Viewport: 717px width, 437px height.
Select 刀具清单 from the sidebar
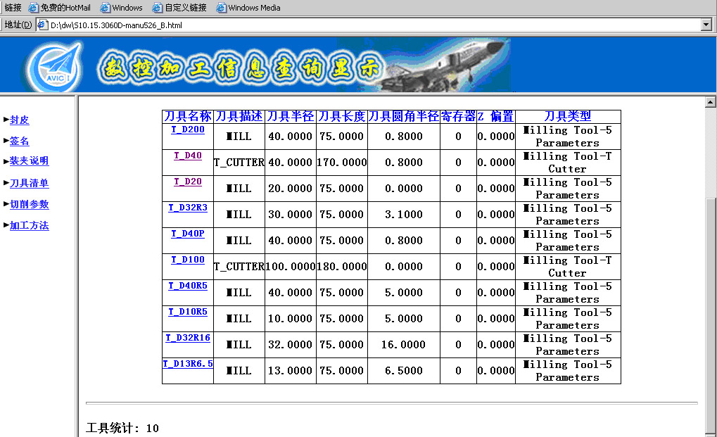coord(29,184)
